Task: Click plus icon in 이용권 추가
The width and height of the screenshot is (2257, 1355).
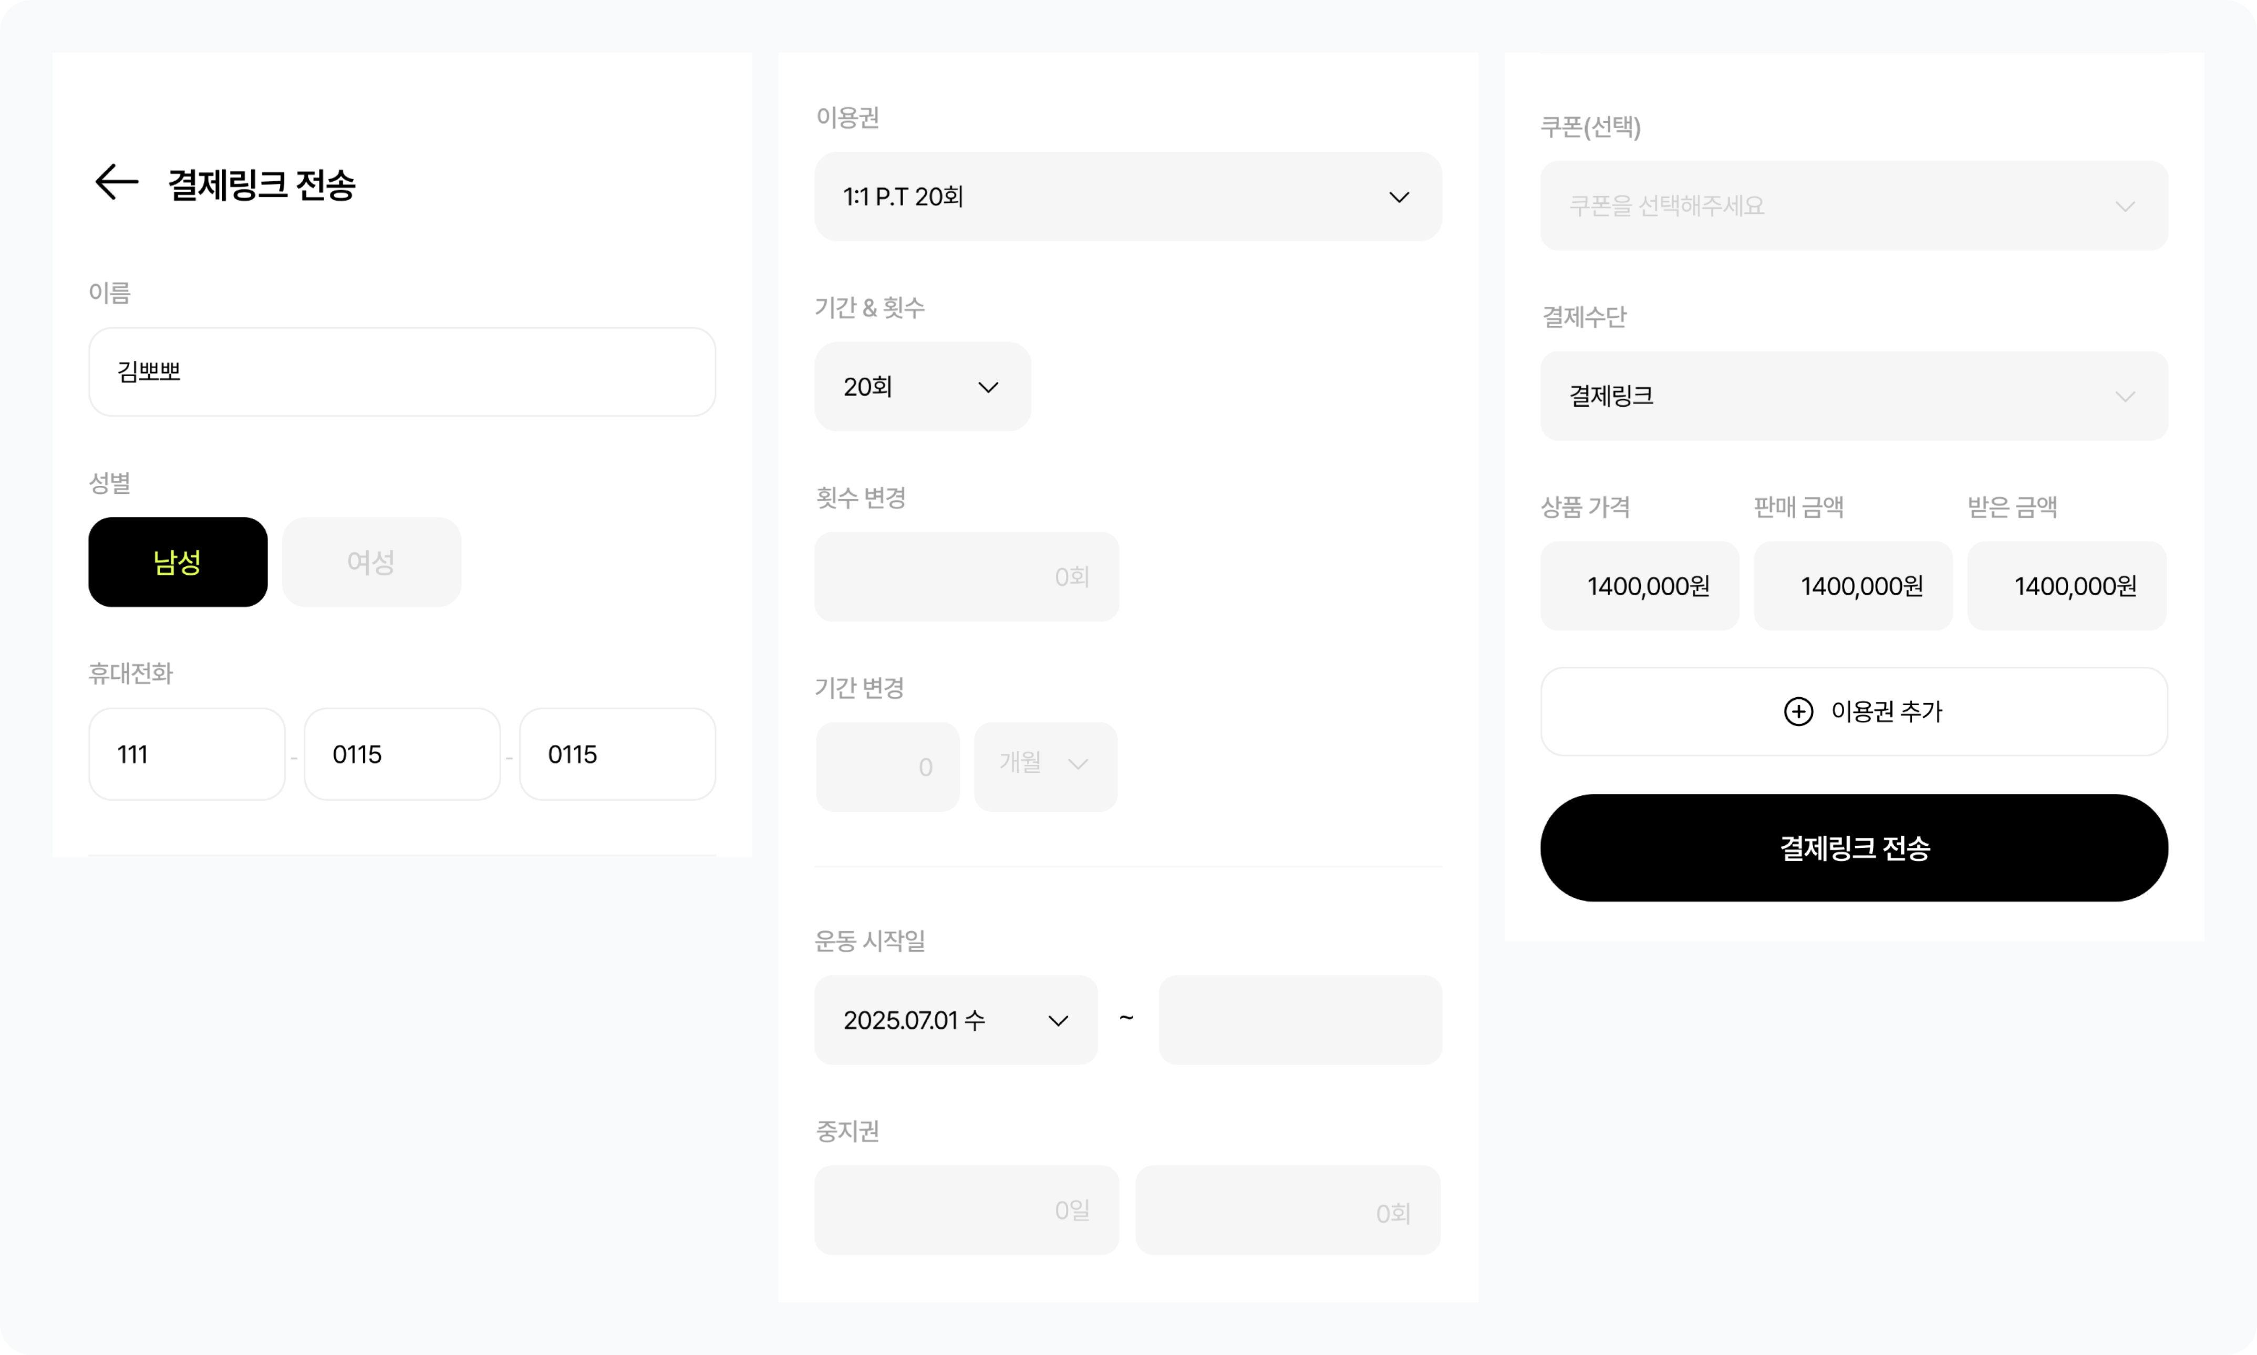Action: point(1798,711)
